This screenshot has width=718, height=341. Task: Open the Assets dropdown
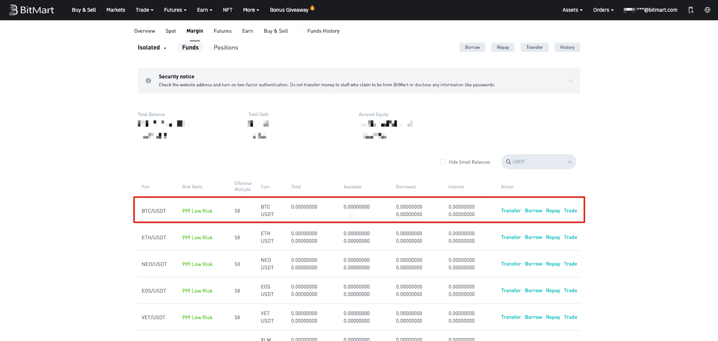572,10
